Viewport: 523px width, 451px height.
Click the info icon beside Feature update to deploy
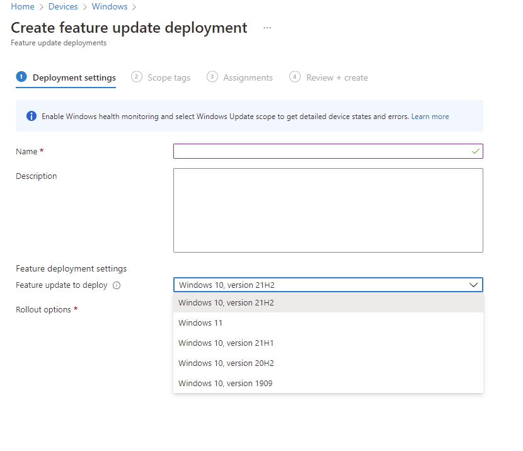coord(117,285)
